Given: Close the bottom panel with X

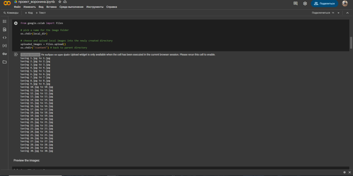Looking at the screenshot, I should [349, 172].
